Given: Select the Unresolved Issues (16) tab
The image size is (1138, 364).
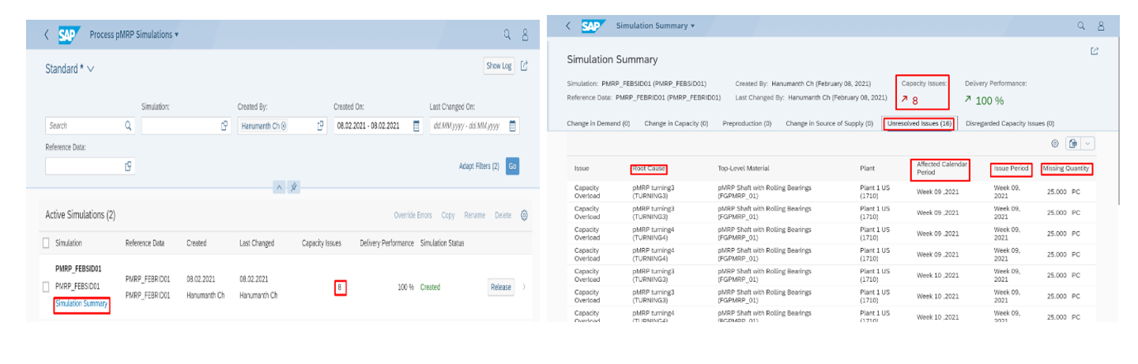Looking at the screenshot, I should click(919, 123).
